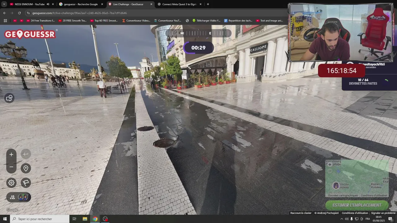Image resolution: width=397 pixels, height=223 pixels.
Task: Return to start with the undo arrow
Action: [26, 154]
